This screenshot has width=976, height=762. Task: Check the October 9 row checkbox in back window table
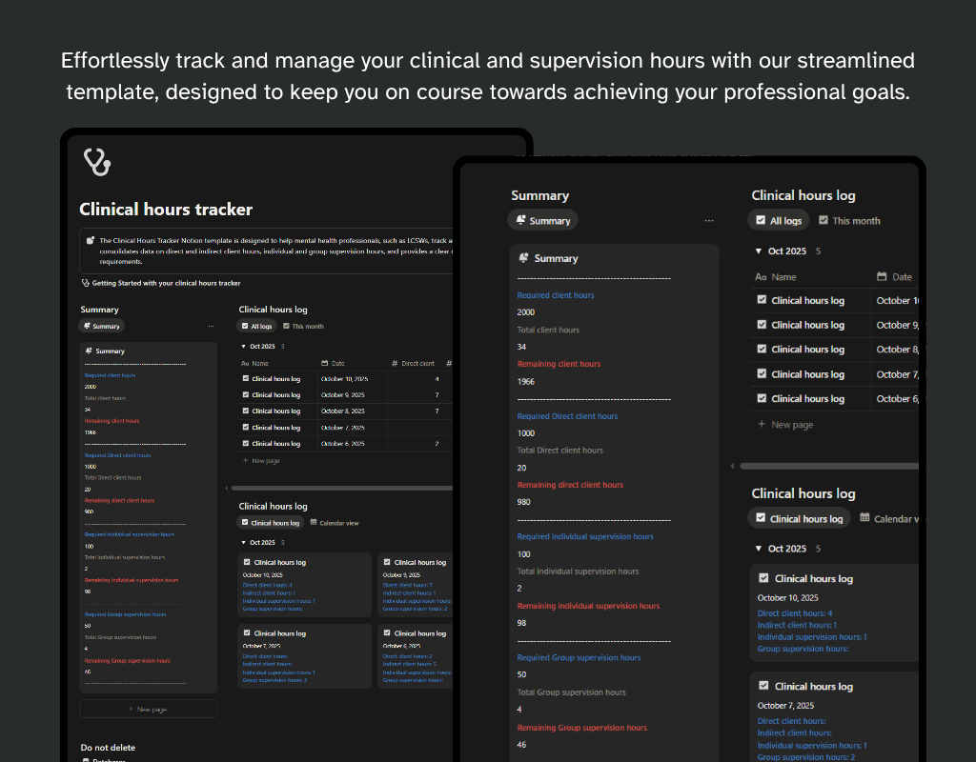[x=246, y=394]
